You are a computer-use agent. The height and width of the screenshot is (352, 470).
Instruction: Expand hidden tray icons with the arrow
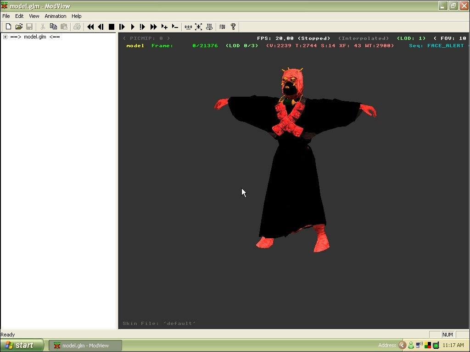click(x=402, y=346)
